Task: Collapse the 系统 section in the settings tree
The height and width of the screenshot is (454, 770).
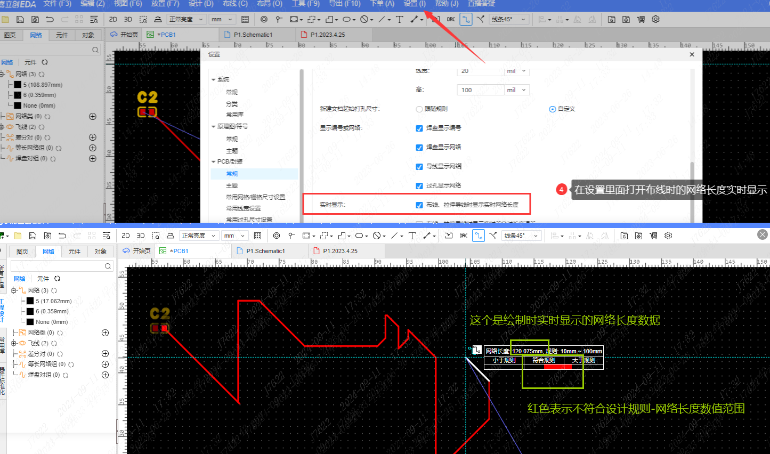Action: pos(213,79)
